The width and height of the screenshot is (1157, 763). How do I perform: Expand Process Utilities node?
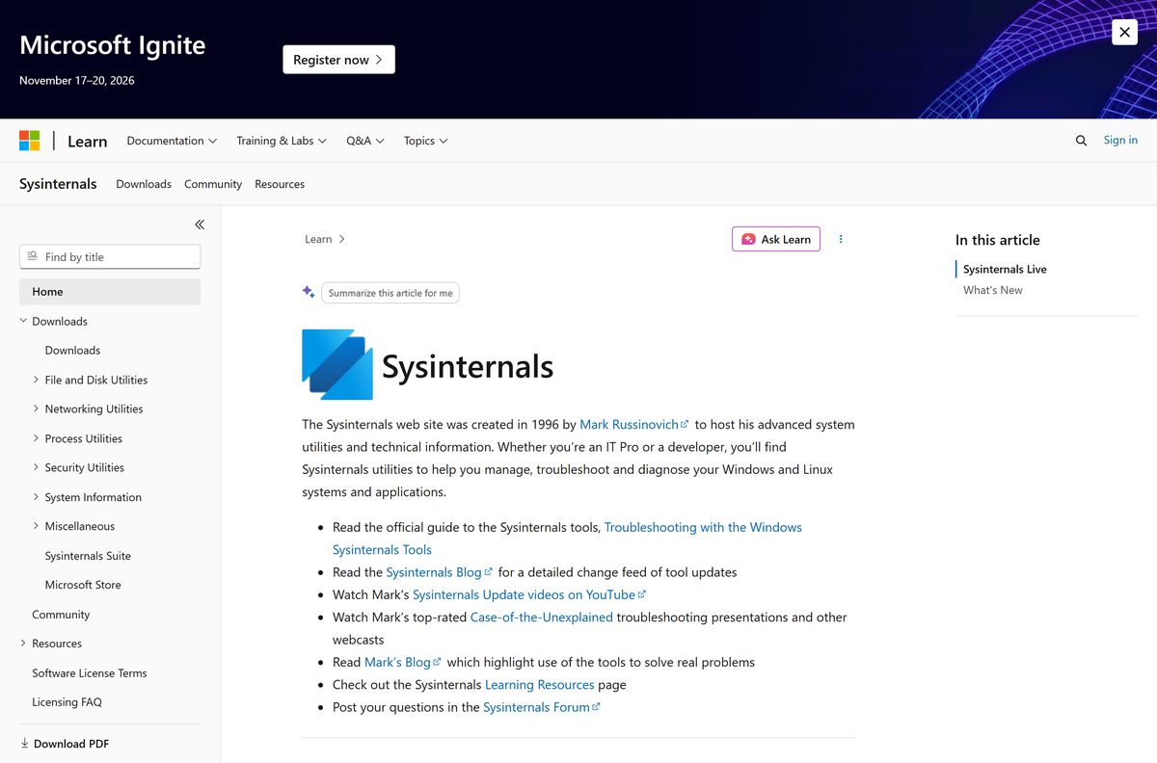tap(37, 438)
